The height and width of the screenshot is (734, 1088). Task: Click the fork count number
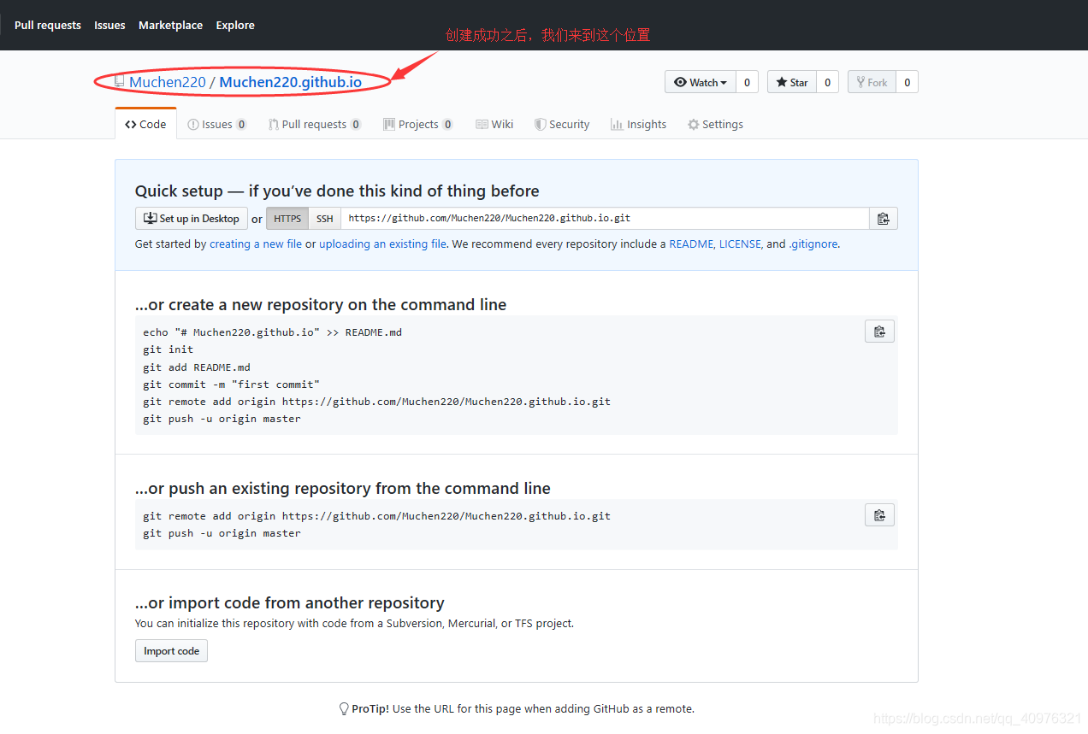907,82
